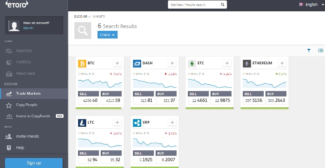Click the ETHEREUM price chart
The image size is (325, 168).
click(x=265, y=83)
